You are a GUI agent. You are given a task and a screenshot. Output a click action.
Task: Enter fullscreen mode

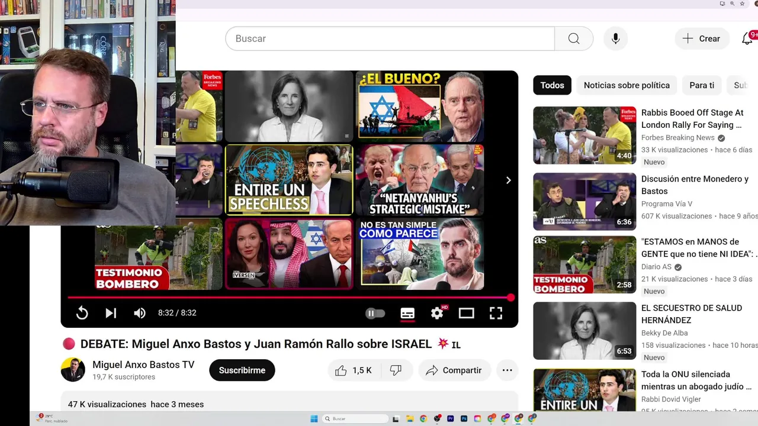click(496, 313)
